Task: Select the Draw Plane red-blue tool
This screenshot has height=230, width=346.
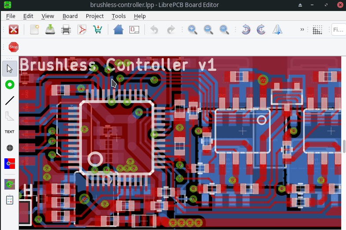Action: point(10,164)
